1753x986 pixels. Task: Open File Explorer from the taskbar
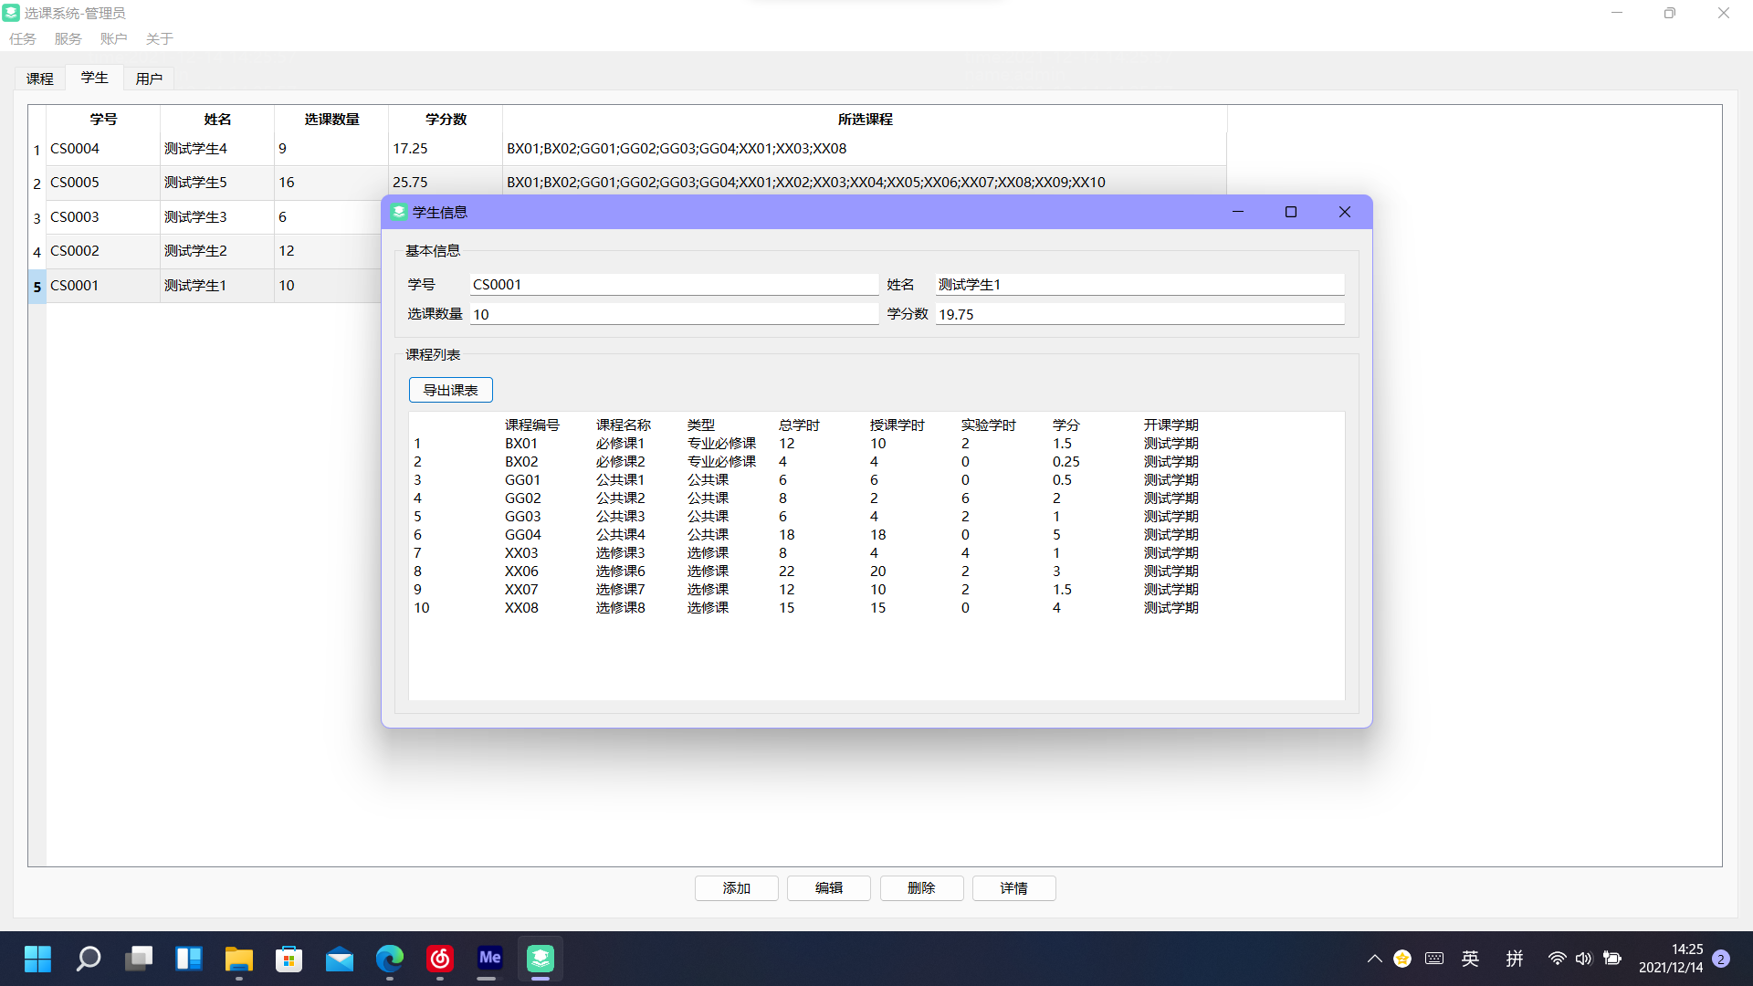coord(238,959)
